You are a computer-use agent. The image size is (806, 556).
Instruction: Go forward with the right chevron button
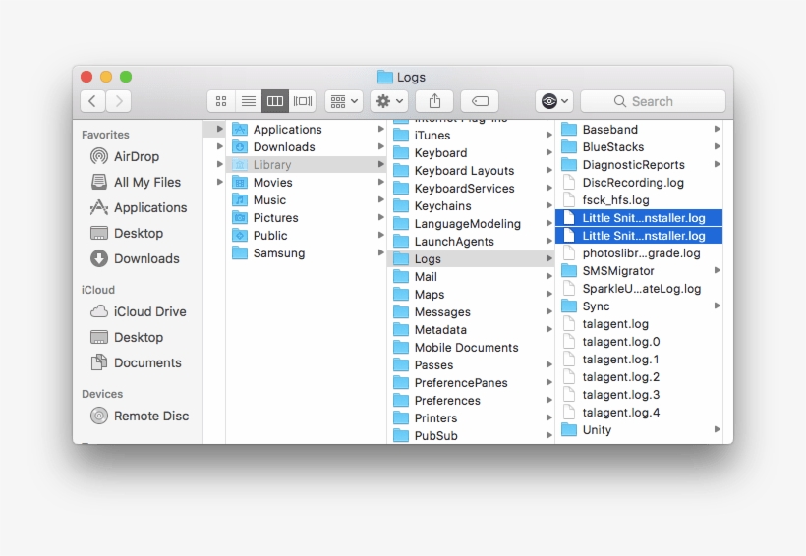tap(119, 101)
